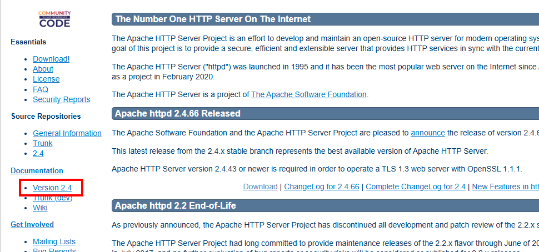This screenshot has height=252, width=539.
Task: Open the Trunk (dev) documentation link
Action: coord(52,198)
